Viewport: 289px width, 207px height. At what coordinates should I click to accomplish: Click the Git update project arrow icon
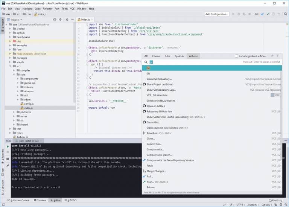coord(262,14)
